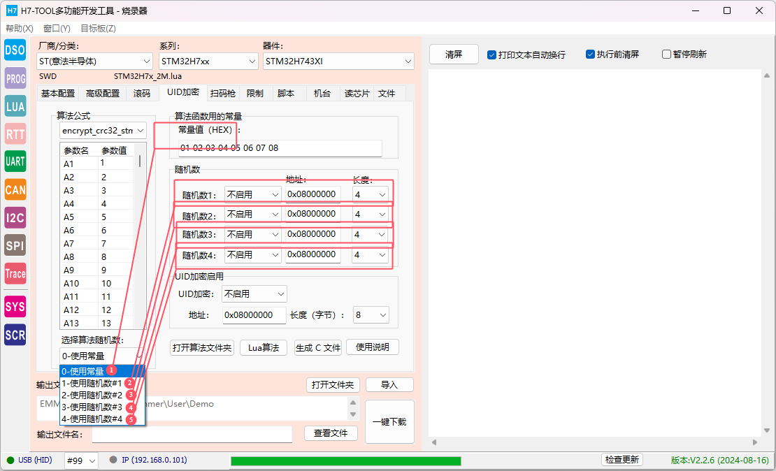Open the #99 device number dropdown
The width and height of the screenshot is (776, 471).
point(81,461)
